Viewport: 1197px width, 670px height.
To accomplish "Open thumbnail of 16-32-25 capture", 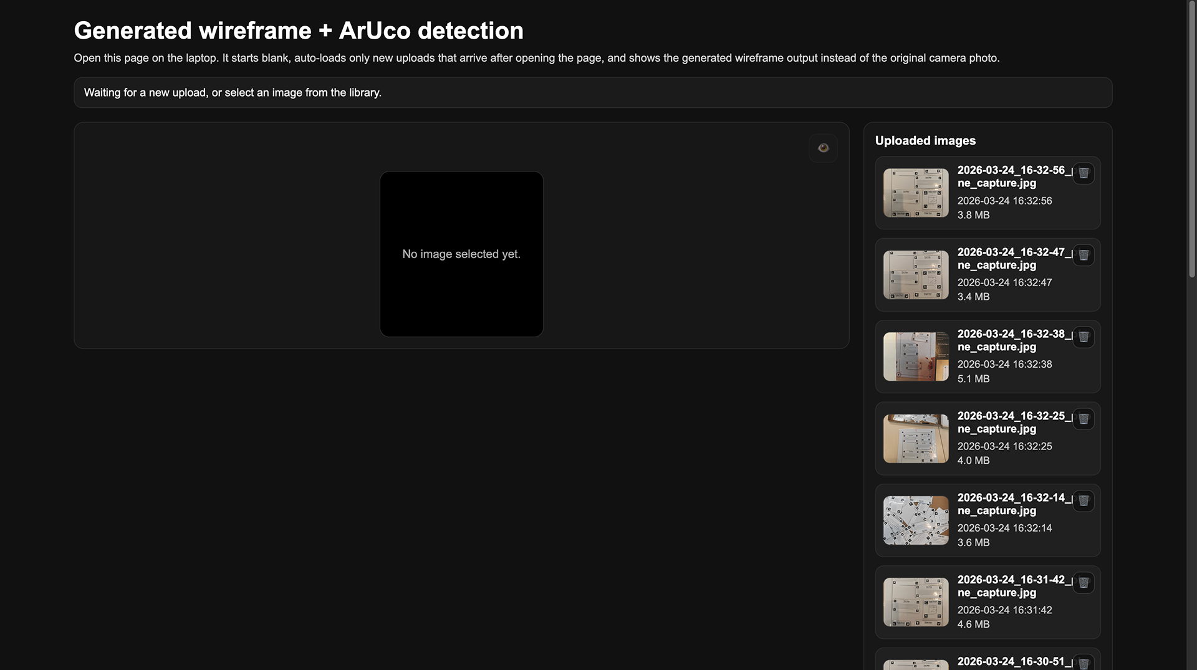I will (x=916, y=439).
